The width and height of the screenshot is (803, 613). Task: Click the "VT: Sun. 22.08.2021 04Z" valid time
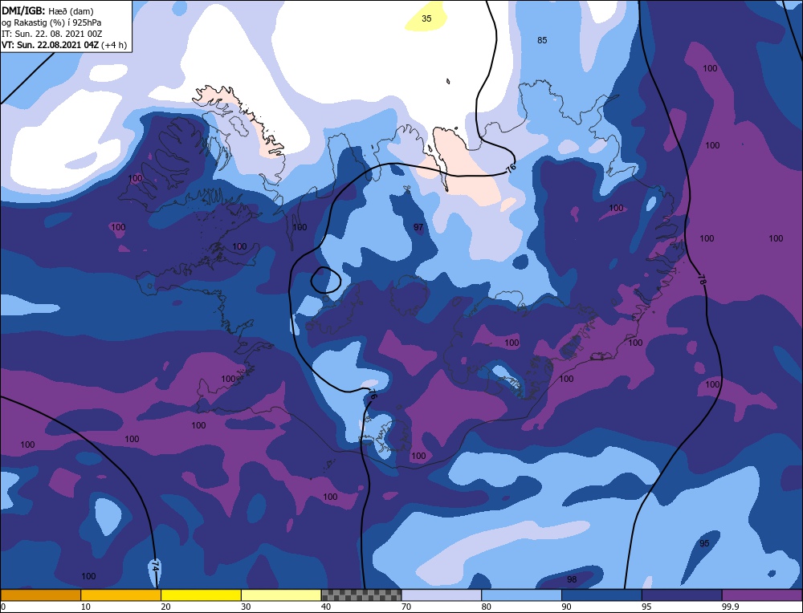pos(50,44)
